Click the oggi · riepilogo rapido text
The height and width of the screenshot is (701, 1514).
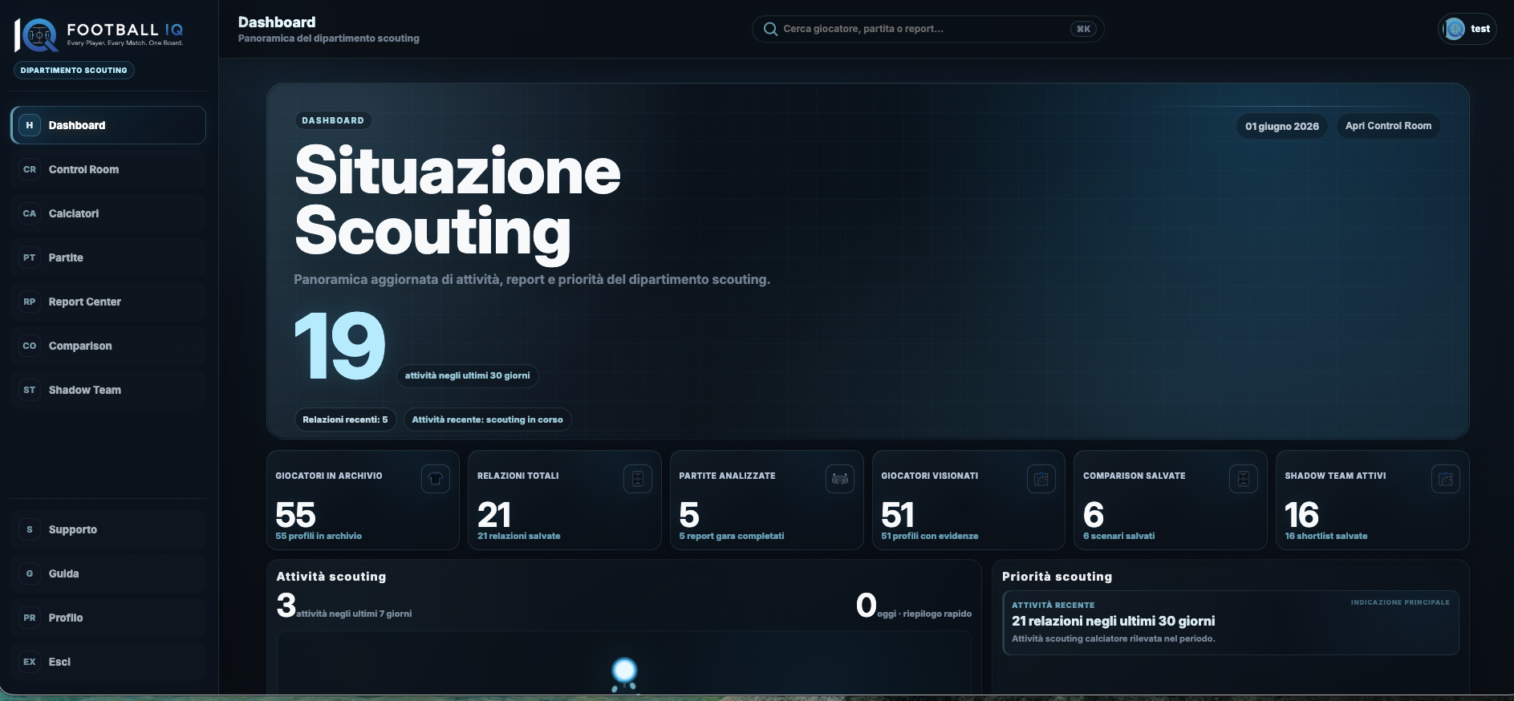(924, 614)
